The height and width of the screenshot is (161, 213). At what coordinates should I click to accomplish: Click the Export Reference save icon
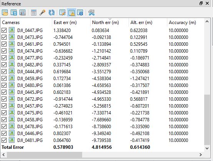(x=14, y=13)
